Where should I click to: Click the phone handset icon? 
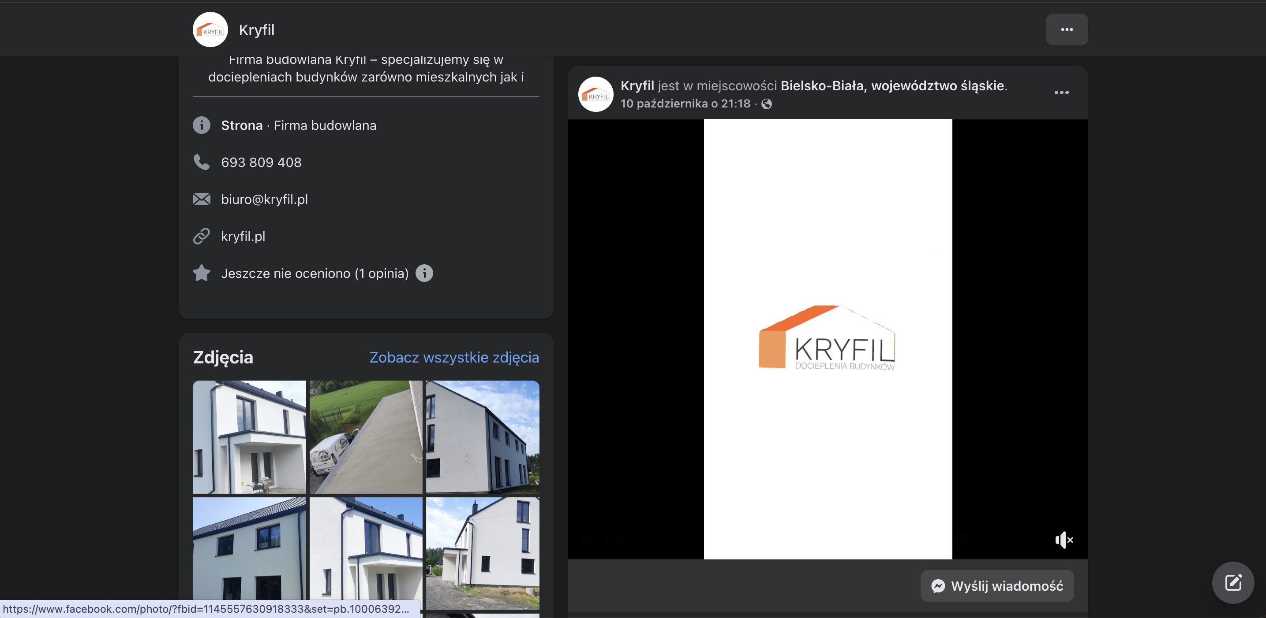202,162
